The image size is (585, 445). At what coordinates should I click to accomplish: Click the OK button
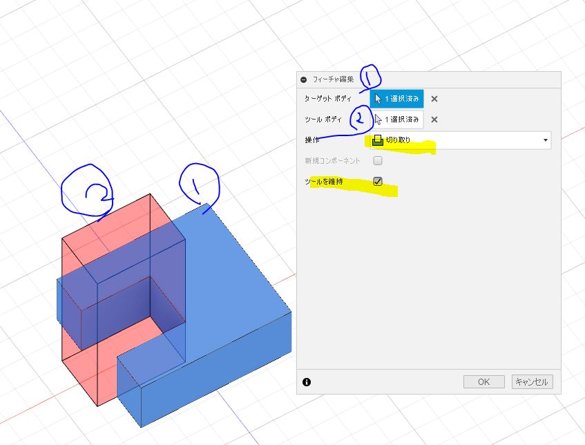[x=484, y=382]
